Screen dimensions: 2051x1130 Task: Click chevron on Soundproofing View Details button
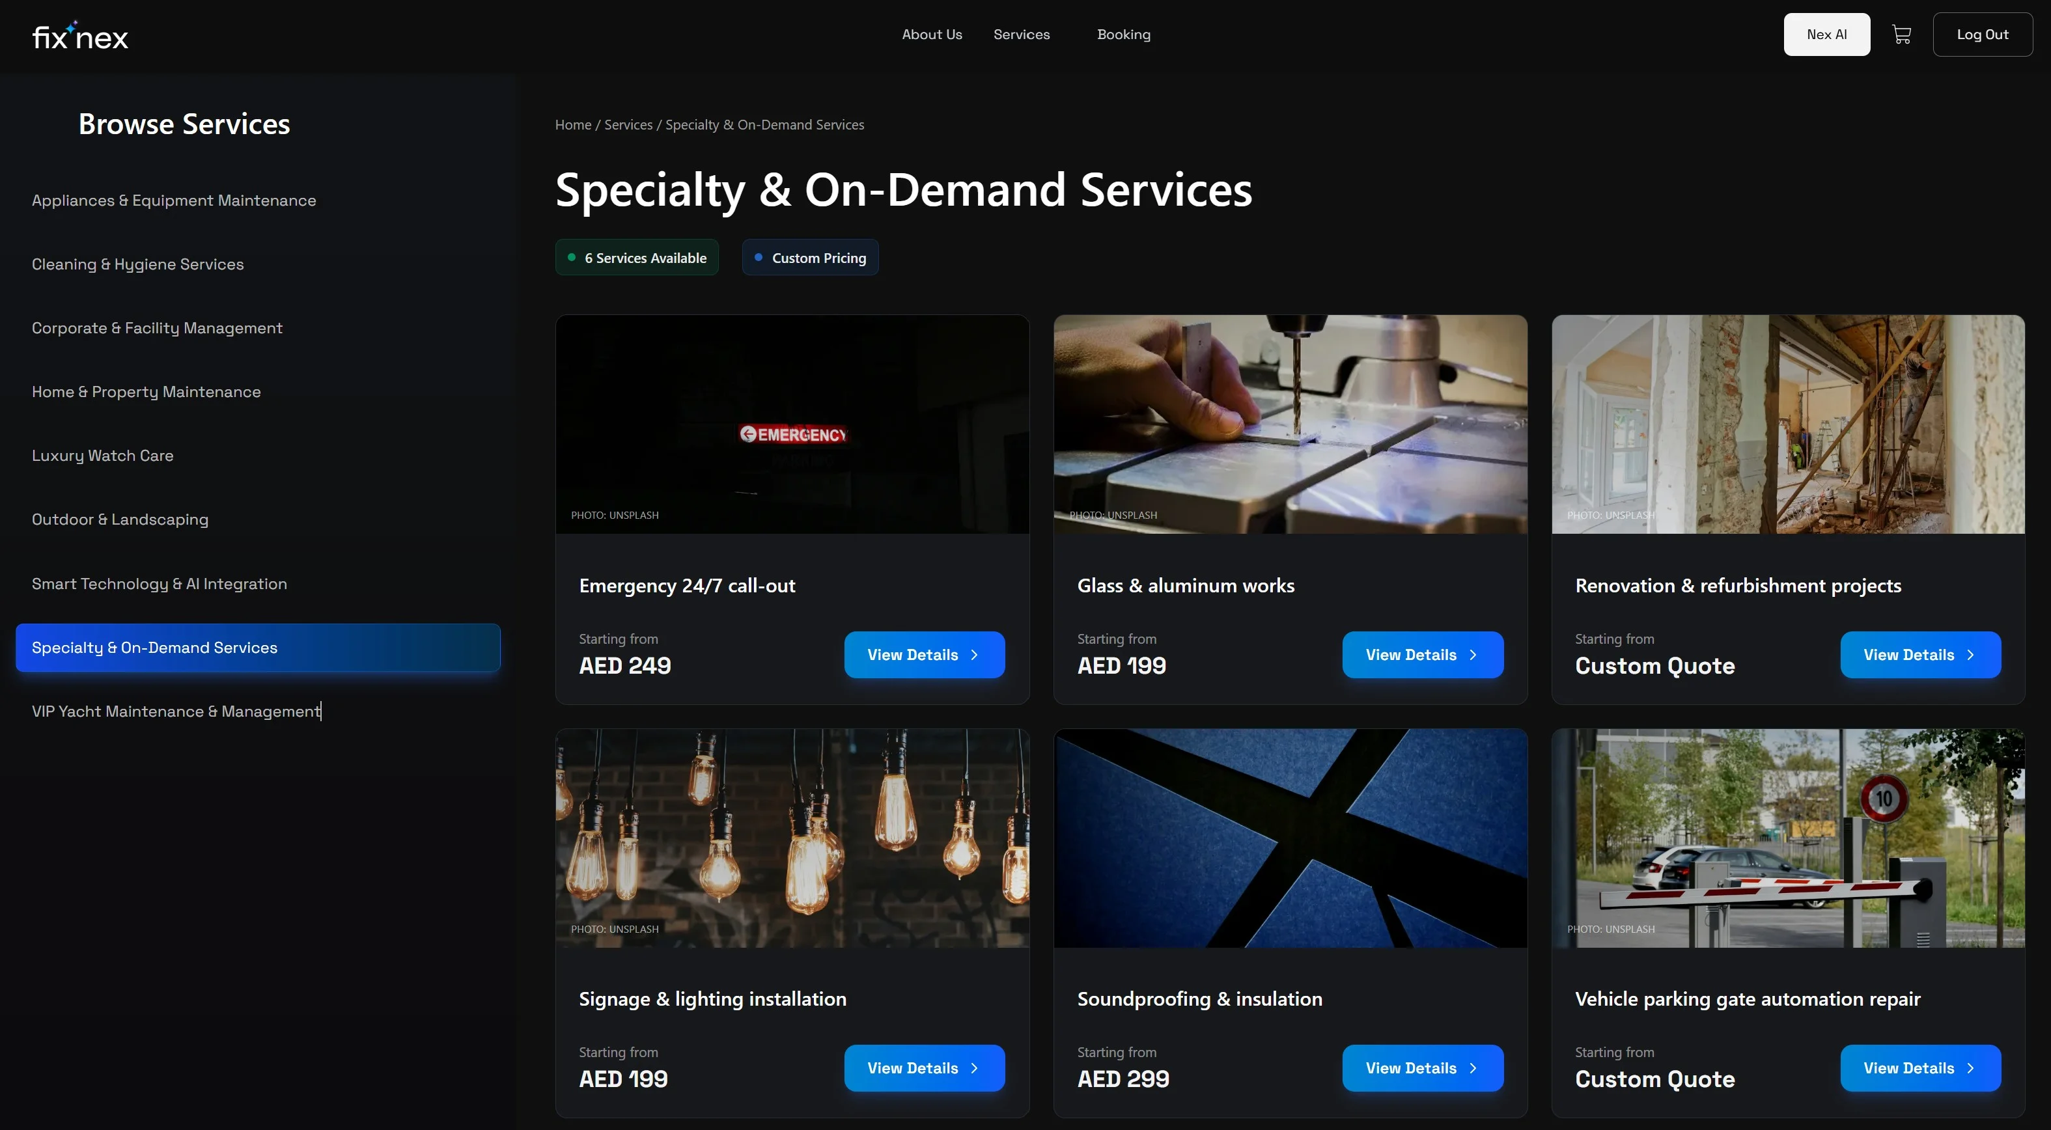tap(1473, 1068)
